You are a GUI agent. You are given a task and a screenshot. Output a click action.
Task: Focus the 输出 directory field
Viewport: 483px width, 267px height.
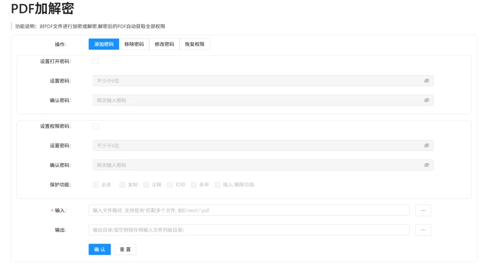click(249, 230)
